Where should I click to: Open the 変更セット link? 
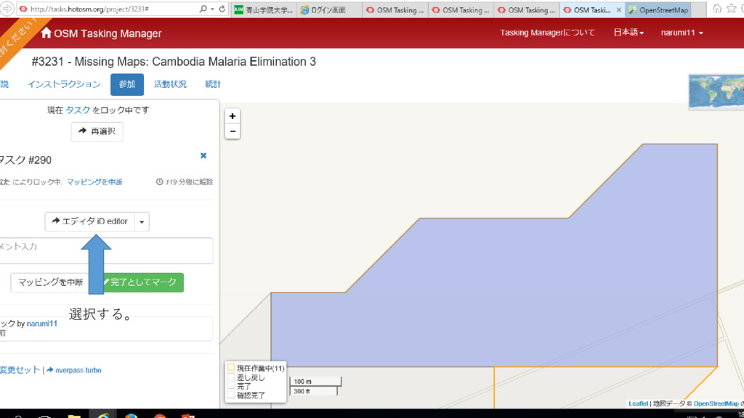tap(20, 370)
